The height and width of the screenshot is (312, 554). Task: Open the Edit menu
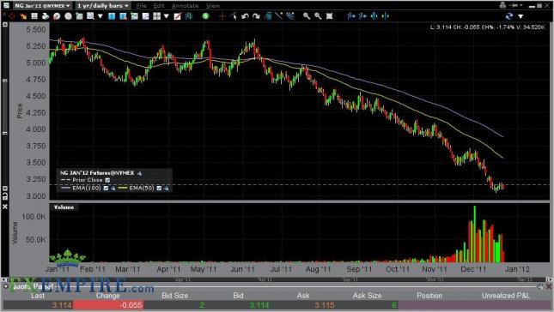(x=159, y=6)
